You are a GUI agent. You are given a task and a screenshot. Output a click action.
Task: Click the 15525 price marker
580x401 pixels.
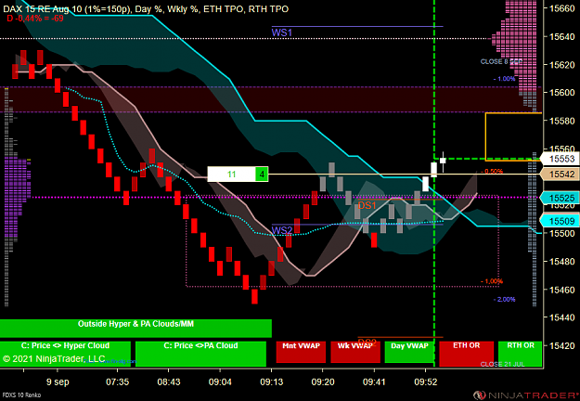tap(560, 198)
